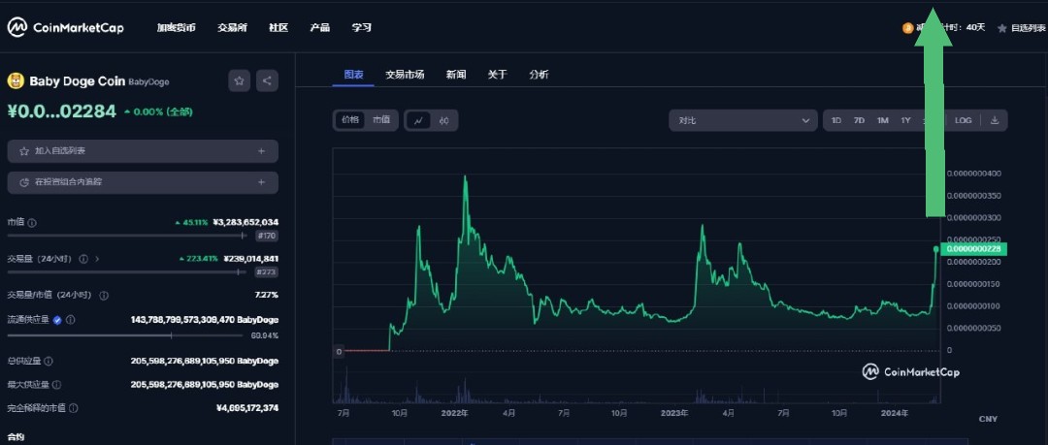Switch to the 交易市场 tab
The image size is (1048, 445).
click(405, 75)
